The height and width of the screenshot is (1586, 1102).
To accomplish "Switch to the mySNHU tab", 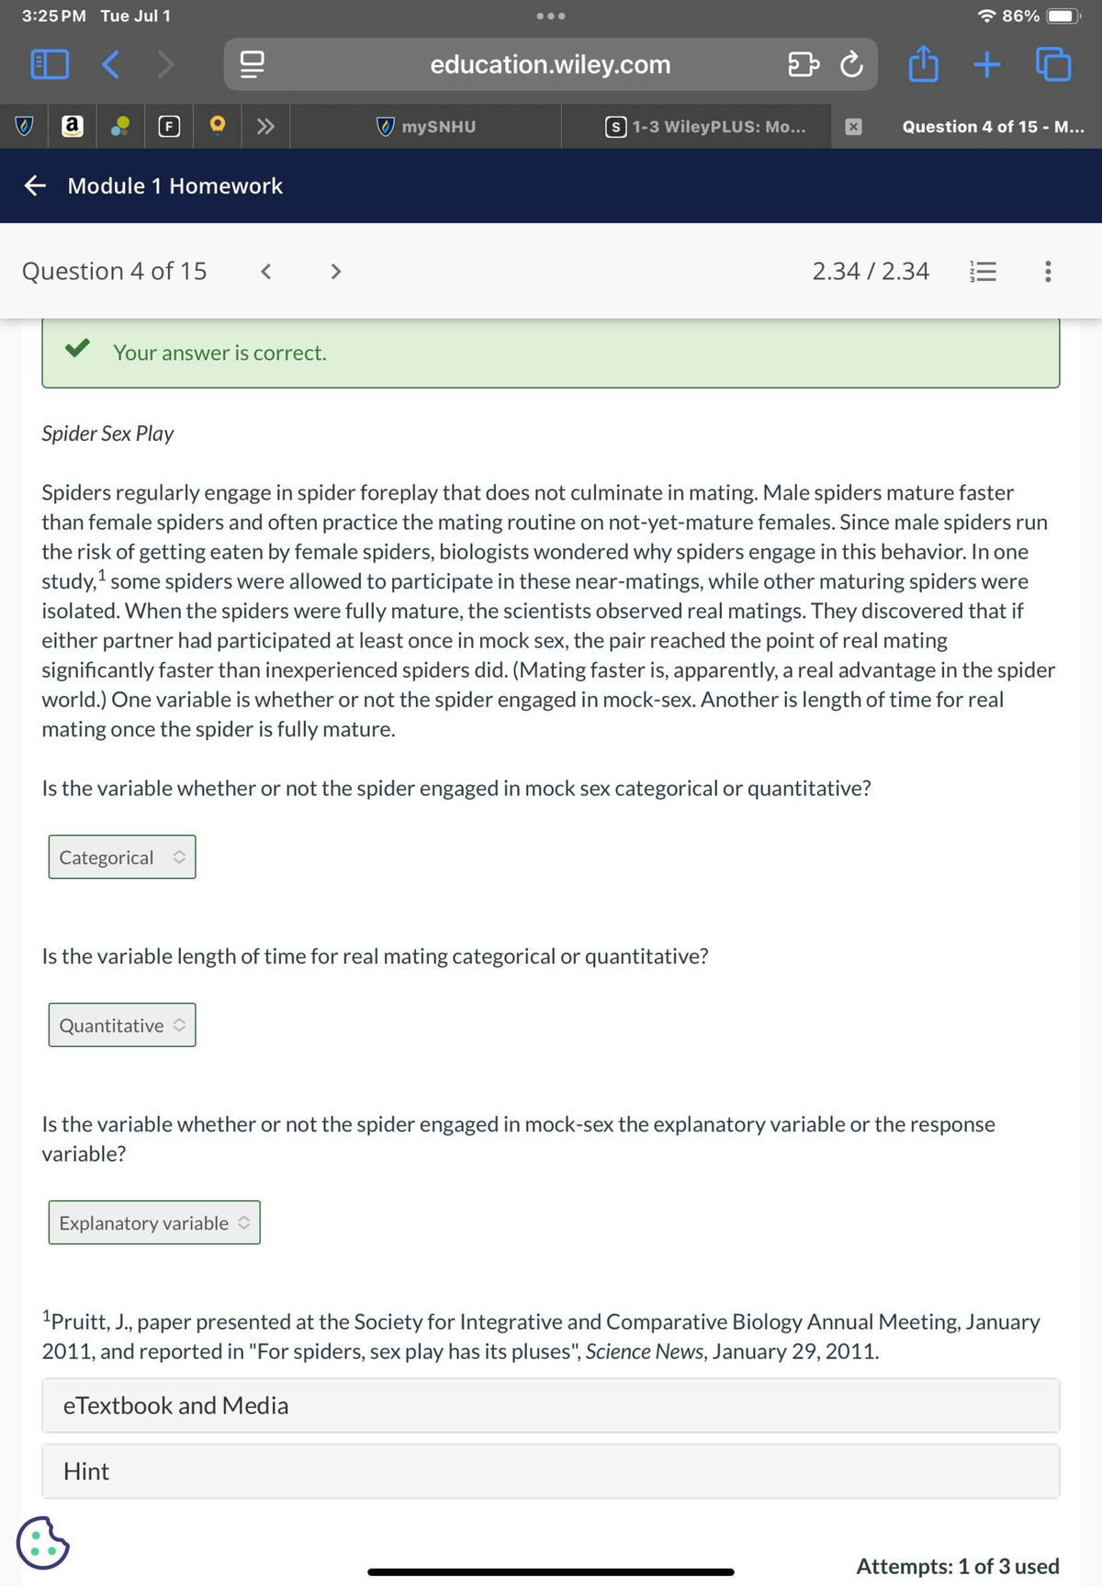I will pyautogui.click(x=426, y=127).
